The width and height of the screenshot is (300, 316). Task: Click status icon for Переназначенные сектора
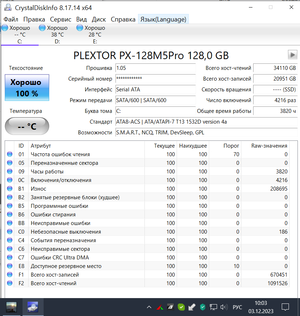tap(10, 163)
